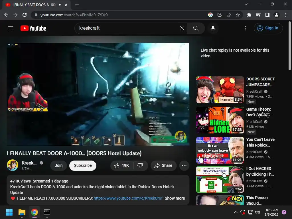Open the Windows Start menu
The image size is (292, 219).
tap(9, 212)
